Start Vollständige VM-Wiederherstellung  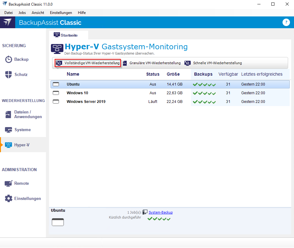click(88, 63)
